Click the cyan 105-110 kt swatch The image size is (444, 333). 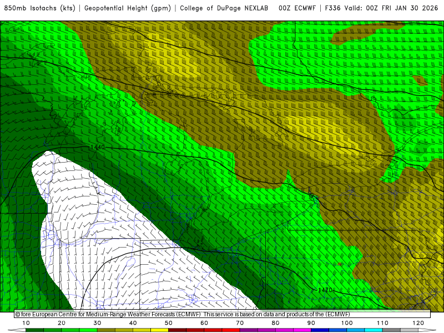374,330
